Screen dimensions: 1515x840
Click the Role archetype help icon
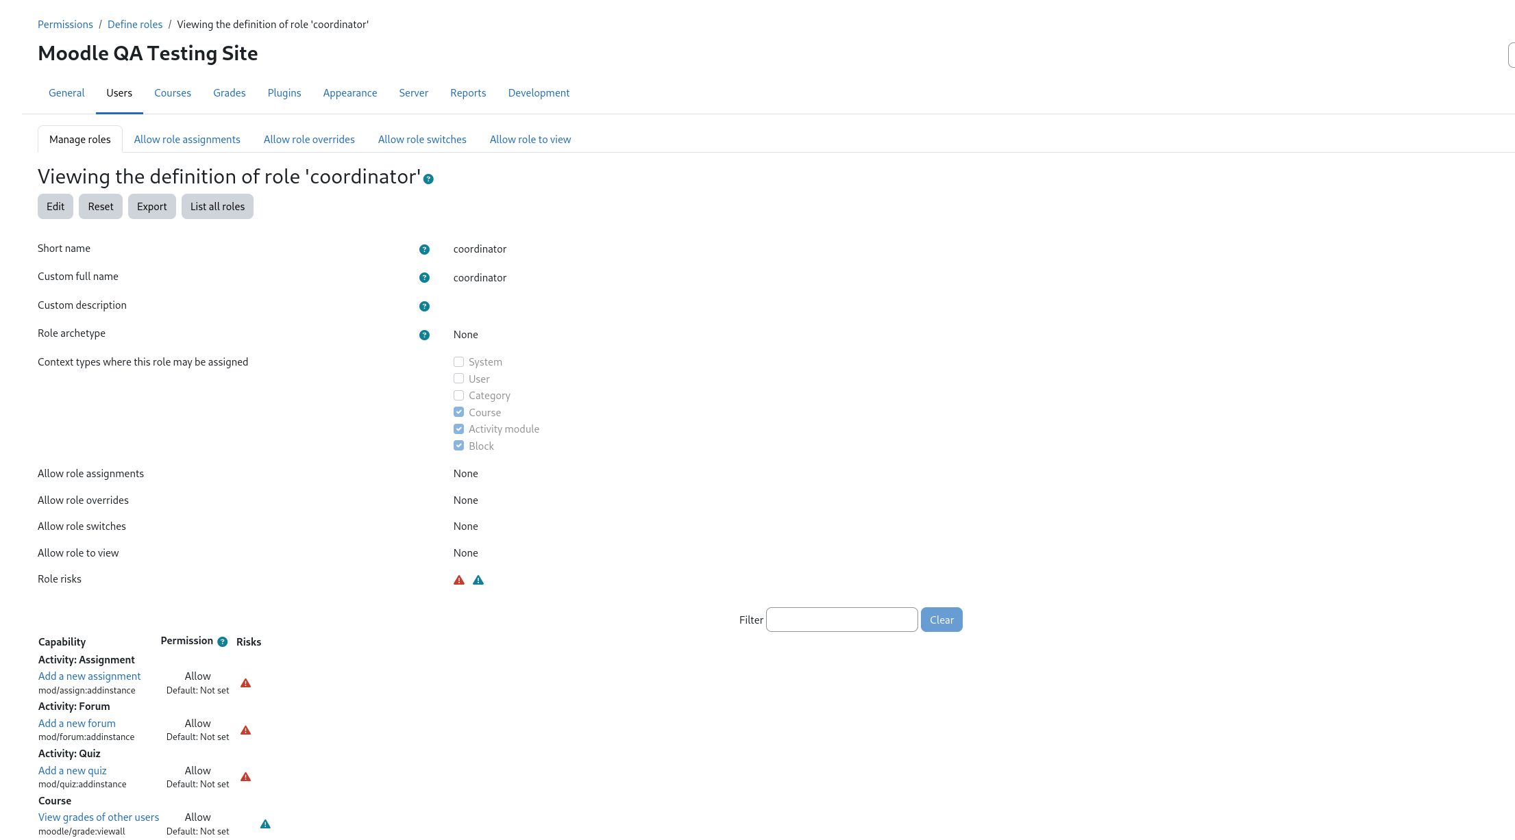tap(424, 335)
